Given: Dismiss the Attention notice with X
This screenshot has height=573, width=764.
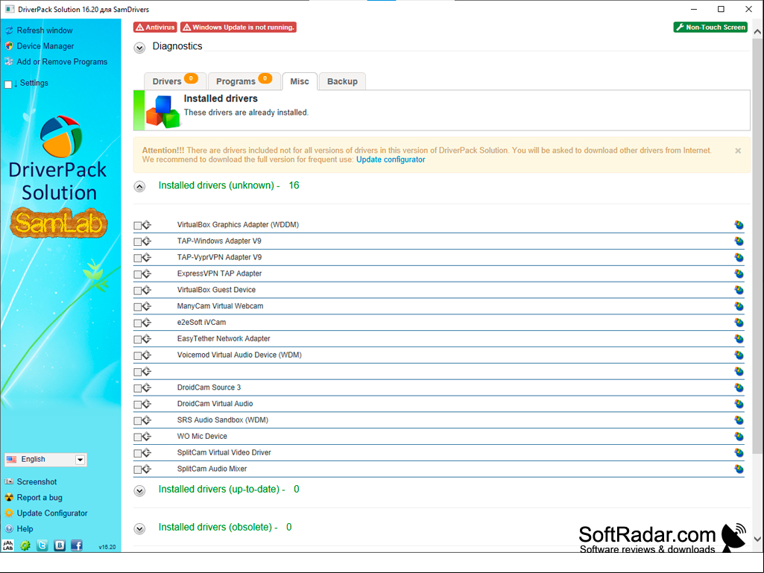Looking at the screenshot, I should tap(738, 151).
